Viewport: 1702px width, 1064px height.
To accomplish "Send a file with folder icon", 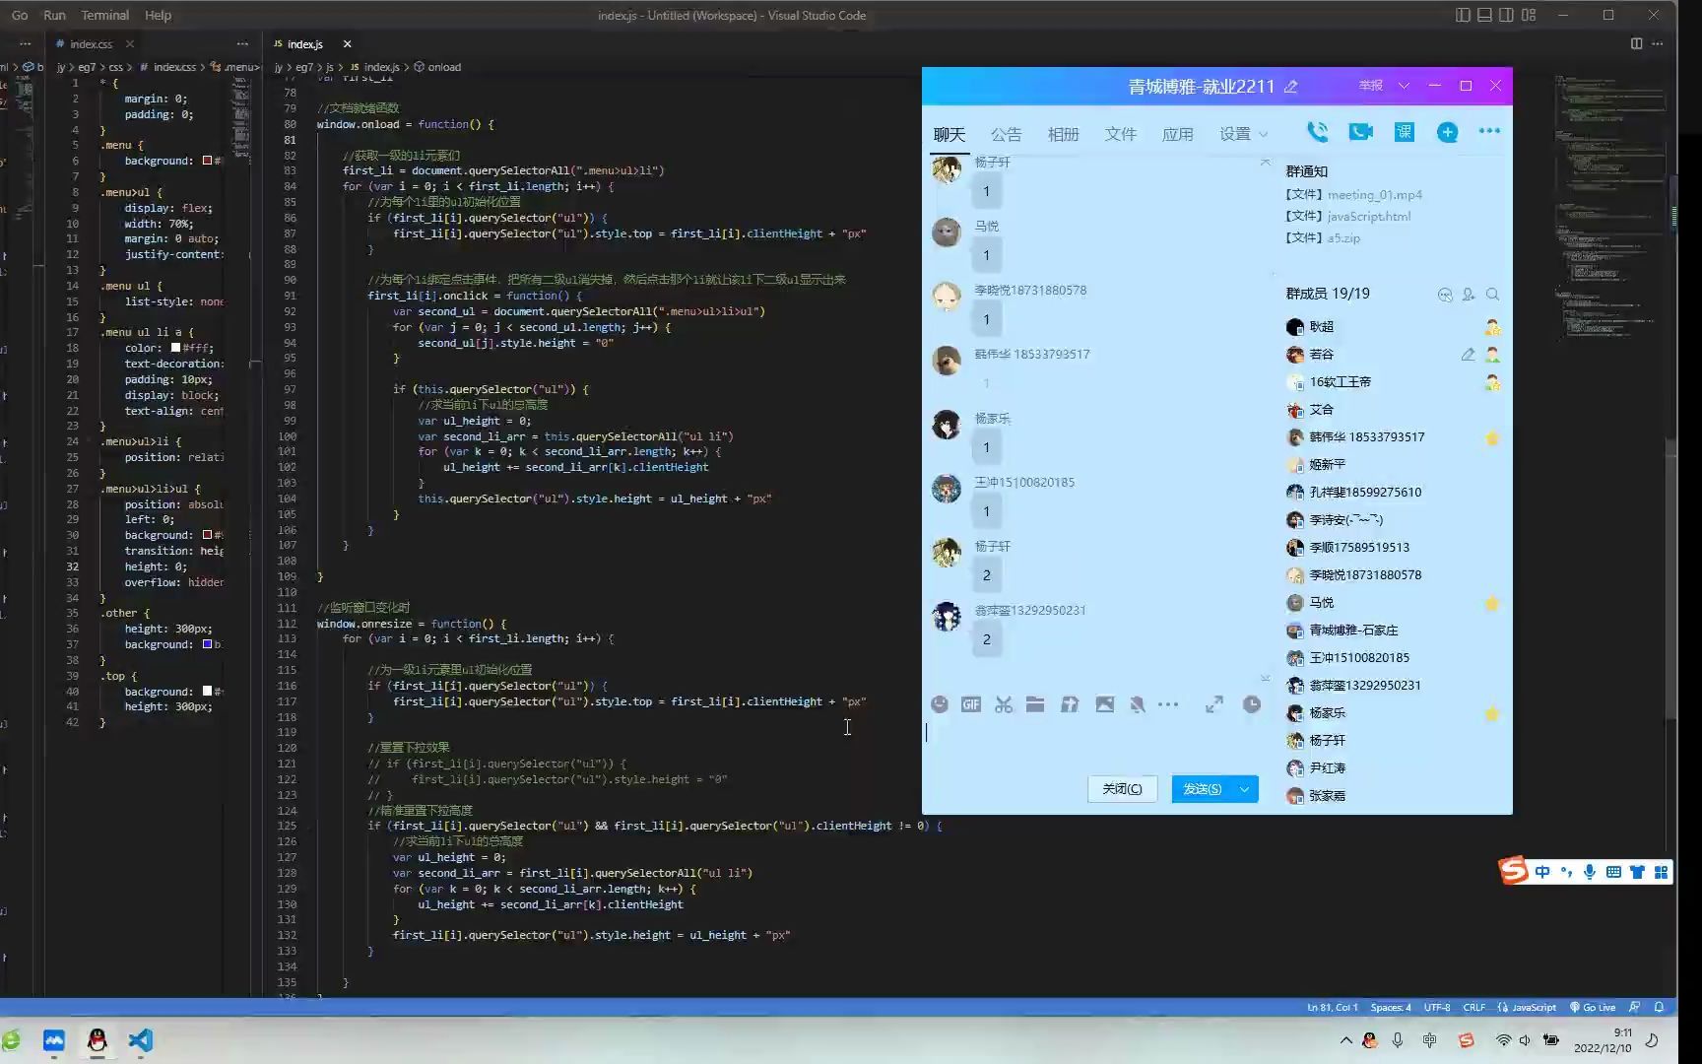I will 1035,704.
